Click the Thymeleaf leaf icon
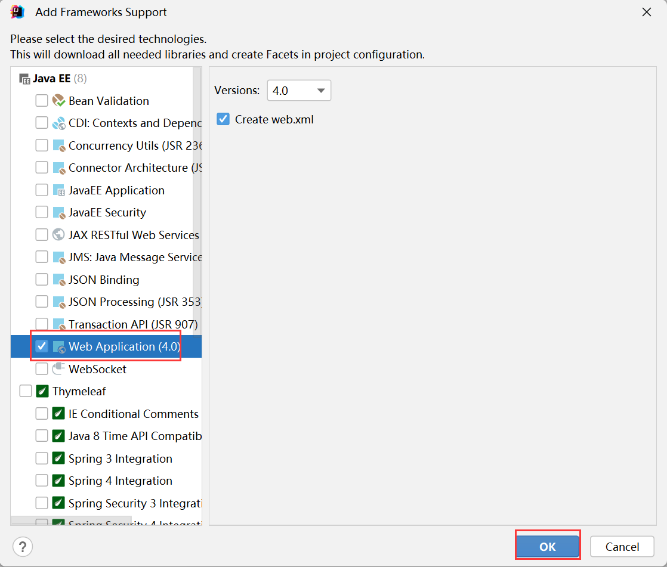The height and width of the screenshot is (567, 667). [x=42, y=391]
